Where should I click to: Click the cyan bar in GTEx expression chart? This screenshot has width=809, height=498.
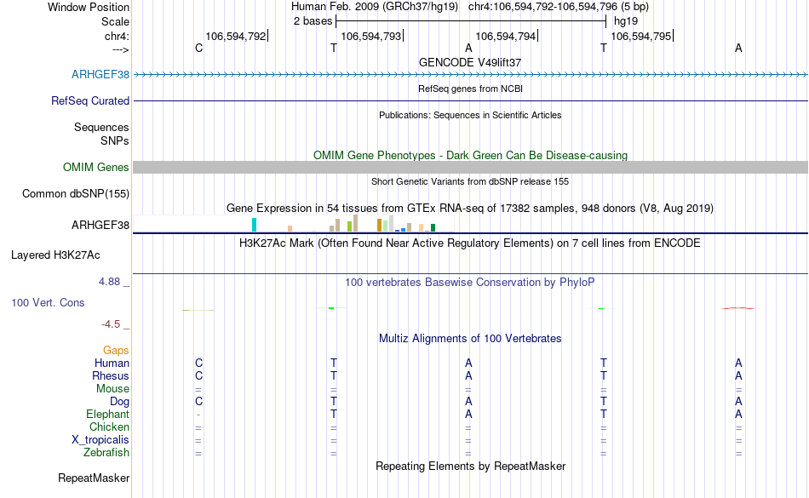click(254, 225)
